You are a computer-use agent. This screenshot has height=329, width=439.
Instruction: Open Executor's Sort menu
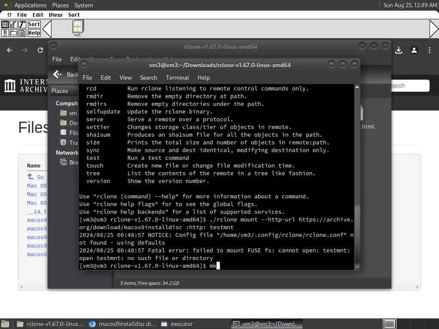point(74,15)
